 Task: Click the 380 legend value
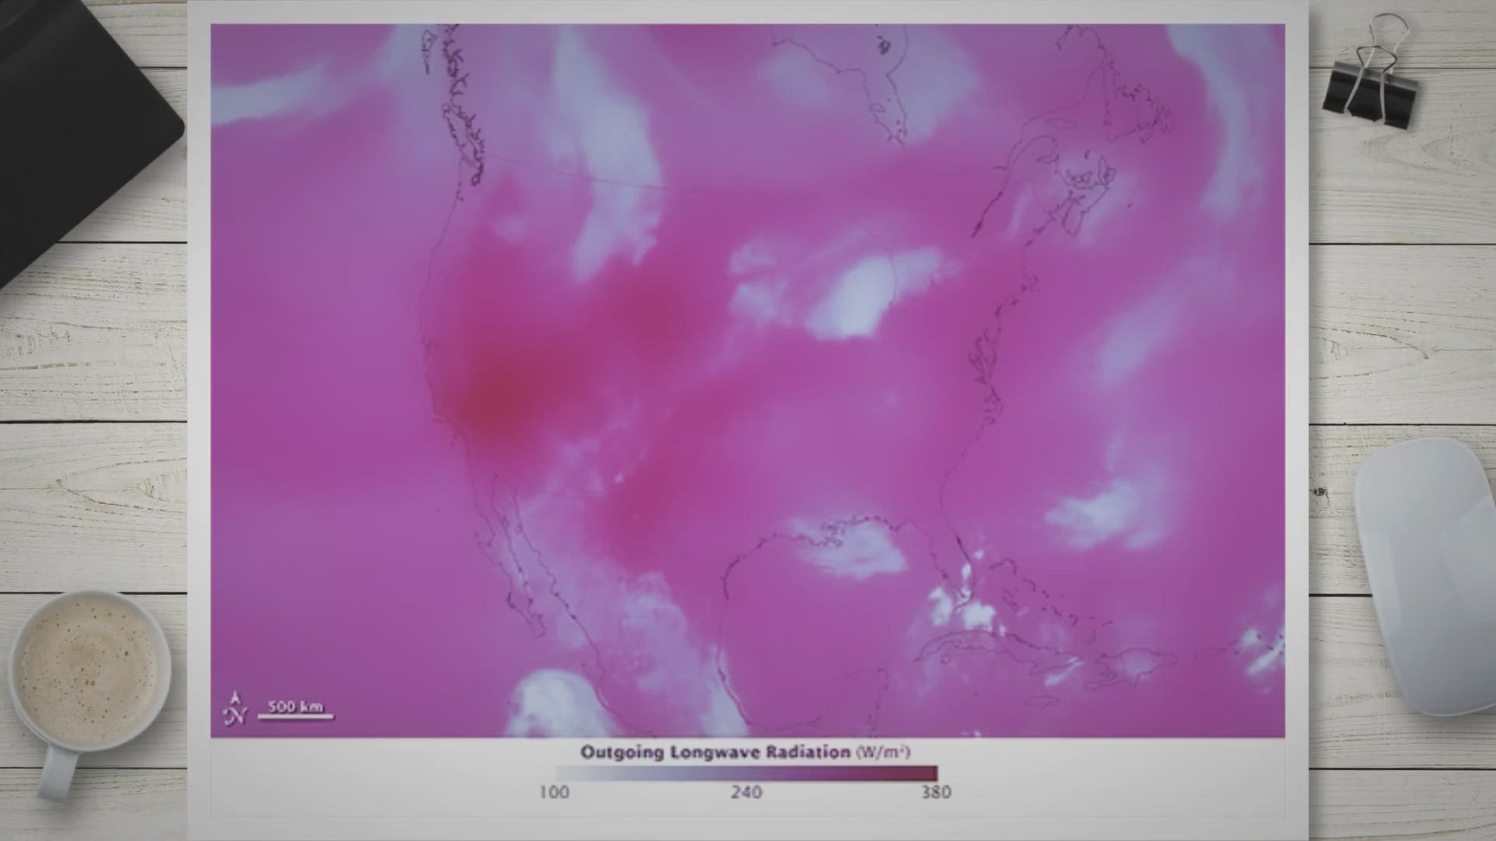[x=936, y=793]
